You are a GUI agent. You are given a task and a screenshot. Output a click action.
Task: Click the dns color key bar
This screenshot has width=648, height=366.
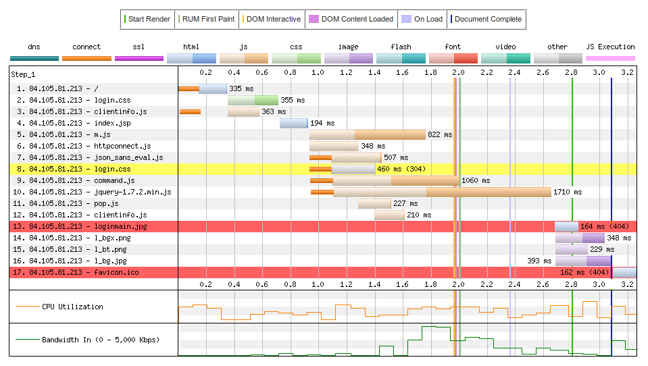point(34,58)
